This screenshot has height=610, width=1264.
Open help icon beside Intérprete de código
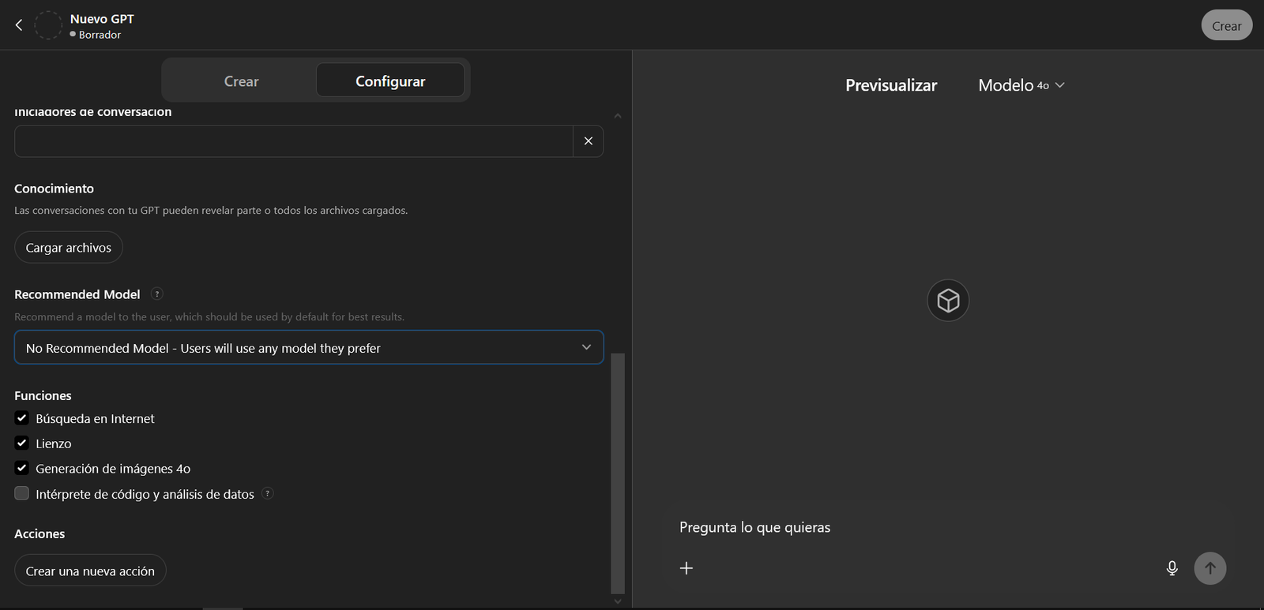268,494
